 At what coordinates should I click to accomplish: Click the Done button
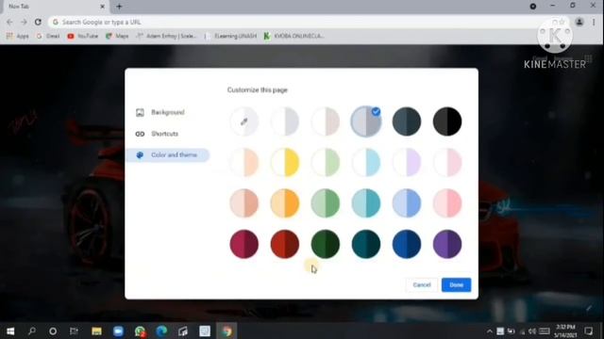point(456,284)
